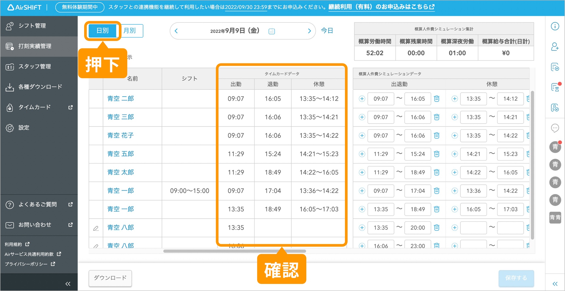Select the 日別 daily view tab
The width and height of the screenshot is (565, 291).
pos(102,31)
